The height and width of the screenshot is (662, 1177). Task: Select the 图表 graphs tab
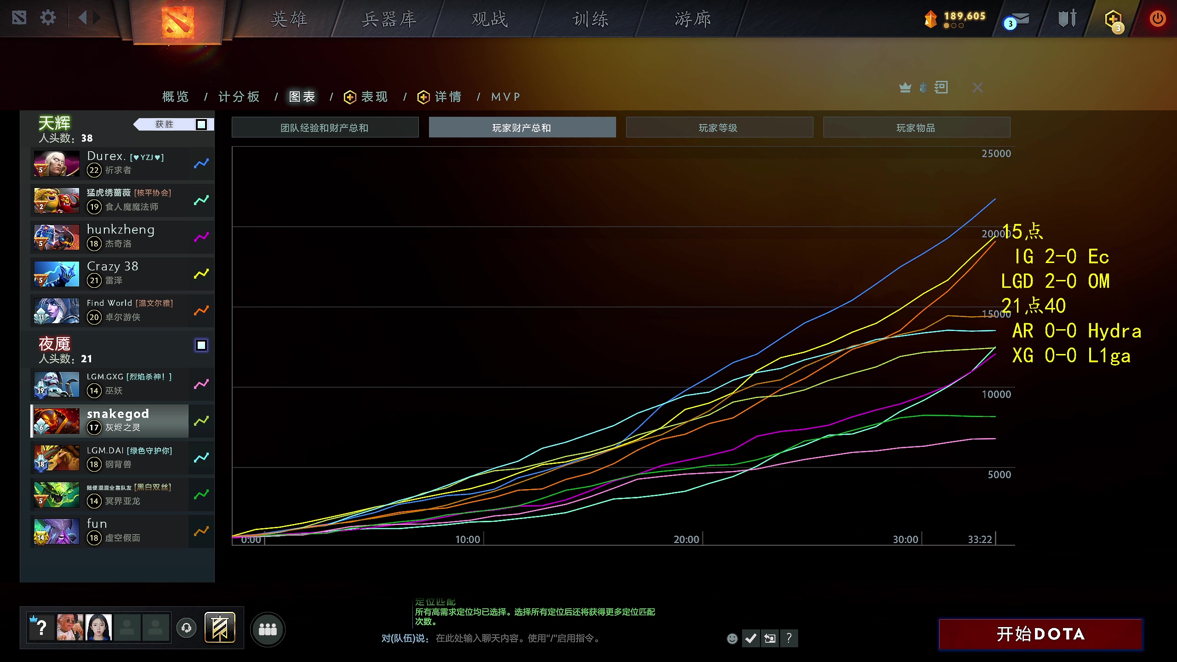click(x=302, y=97)
